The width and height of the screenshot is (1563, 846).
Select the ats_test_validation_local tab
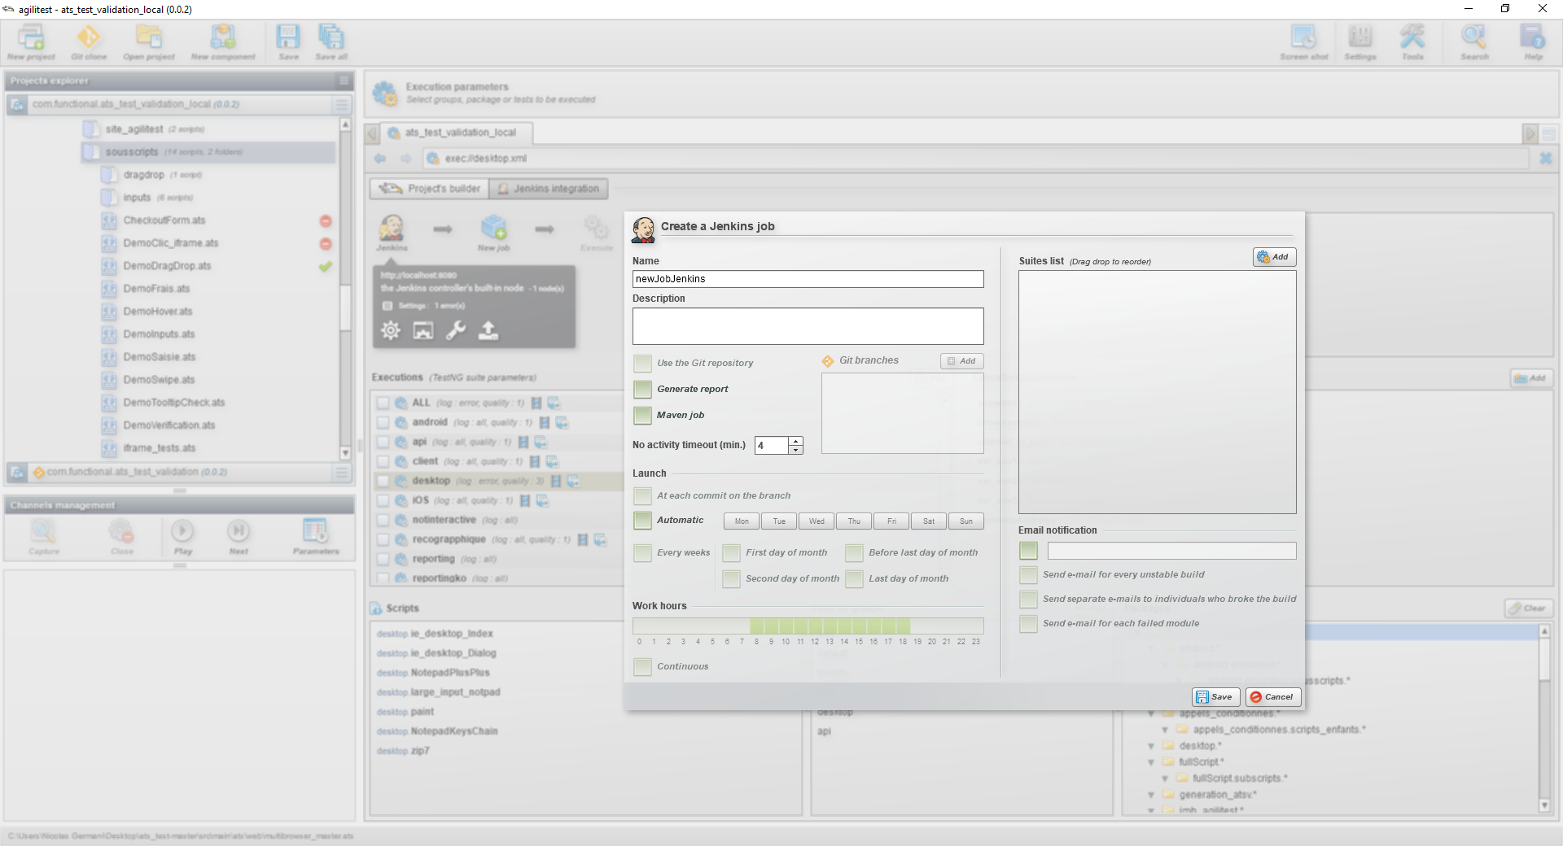click(459, 133)
